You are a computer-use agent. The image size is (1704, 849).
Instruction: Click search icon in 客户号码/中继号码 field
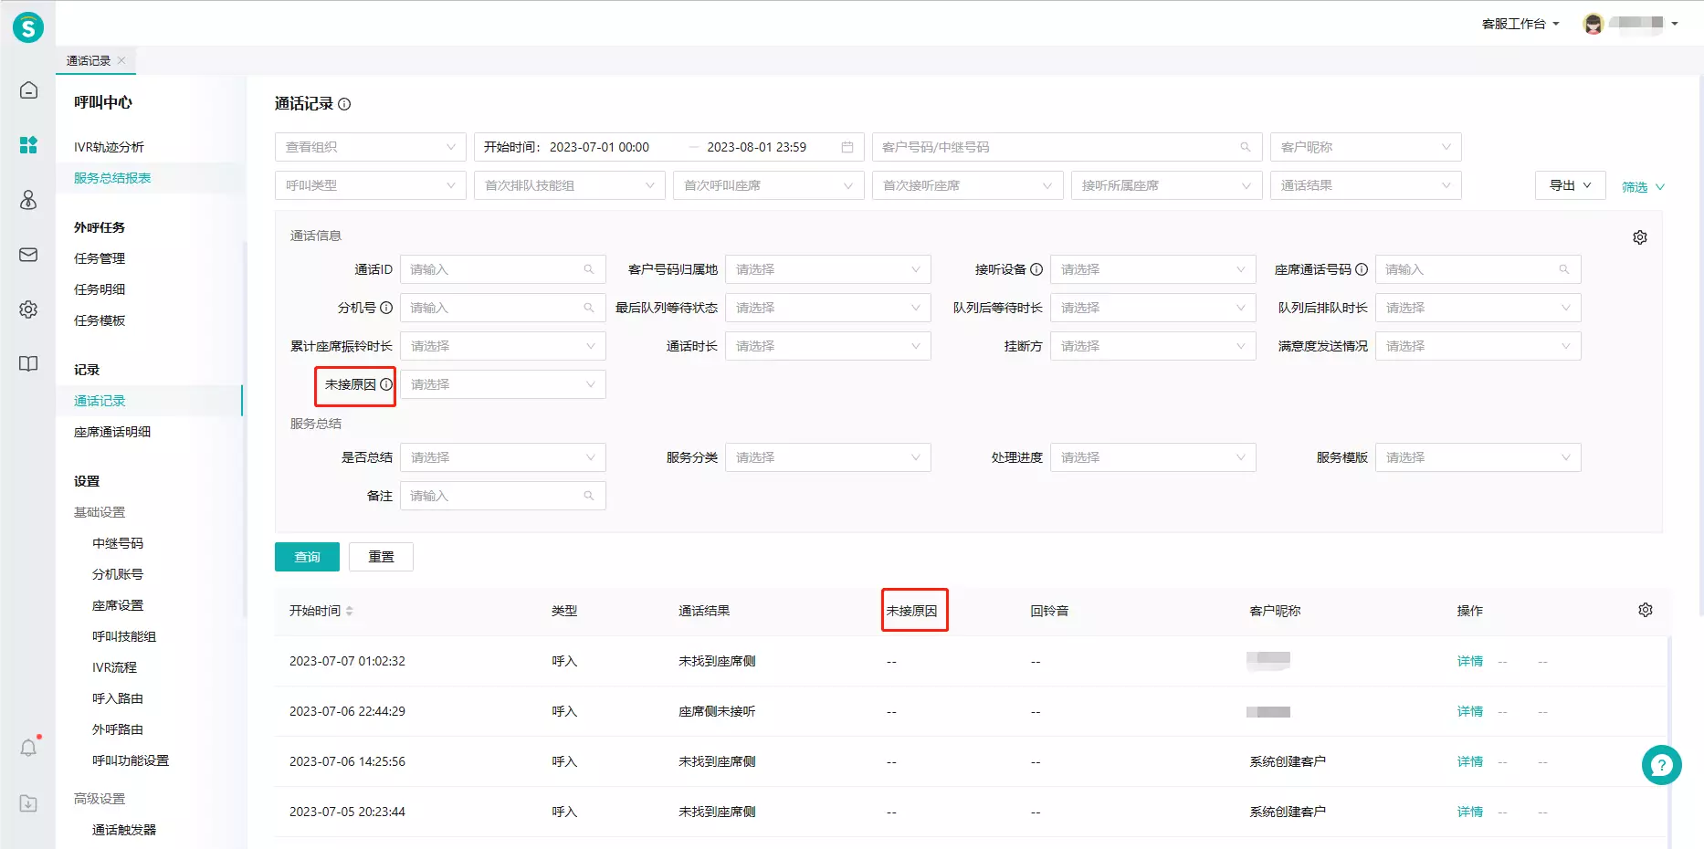1246,147
